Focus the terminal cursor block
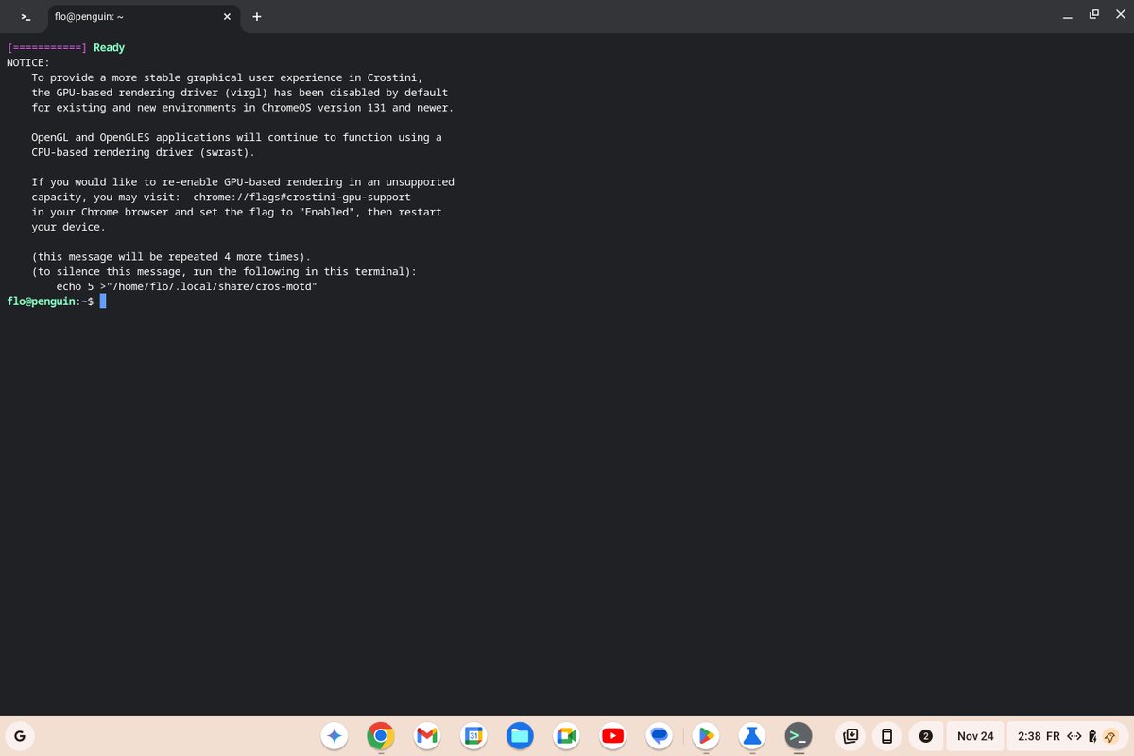The image size is (1134, 756). pyautogui.click(x=103, y=301)
